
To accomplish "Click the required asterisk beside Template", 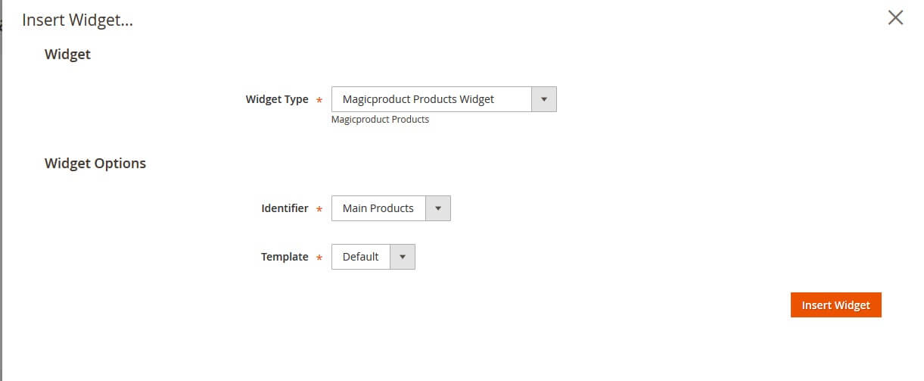I will pyautogui.click(x=319, y=258).
